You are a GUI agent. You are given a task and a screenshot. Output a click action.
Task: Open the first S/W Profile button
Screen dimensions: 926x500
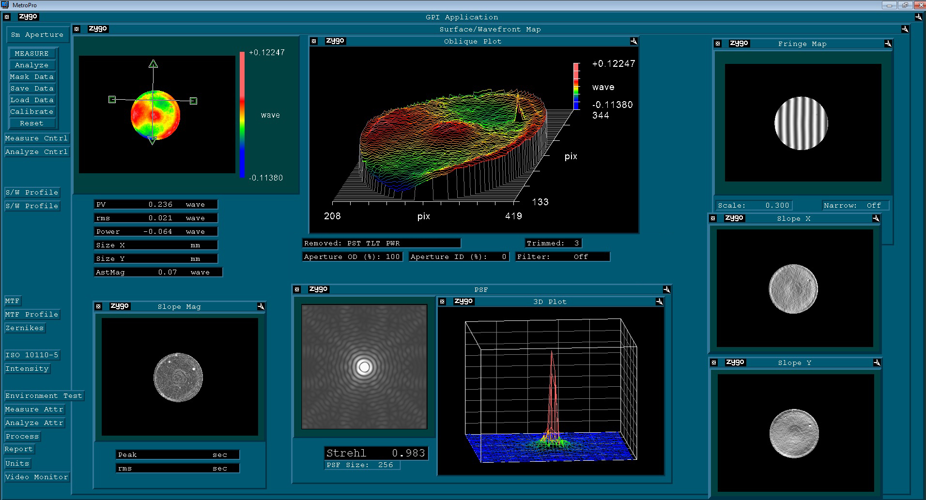(x=32, y=193)
